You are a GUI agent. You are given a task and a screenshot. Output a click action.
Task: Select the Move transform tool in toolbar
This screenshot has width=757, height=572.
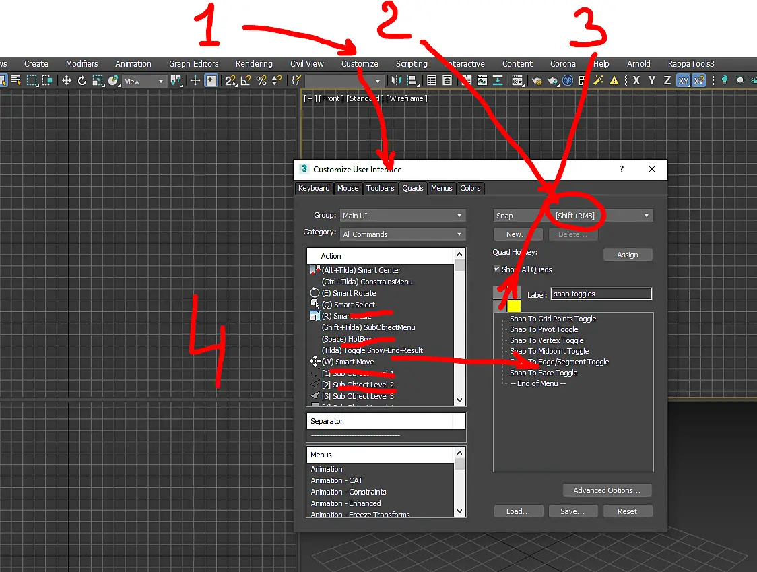[66, 81]
